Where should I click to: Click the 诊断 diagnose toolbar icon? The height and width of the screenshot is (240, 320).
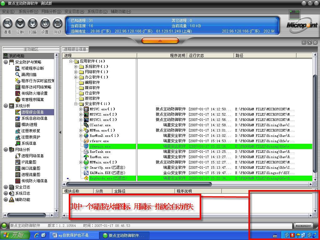pyautogui.click(x=20, y=26)
